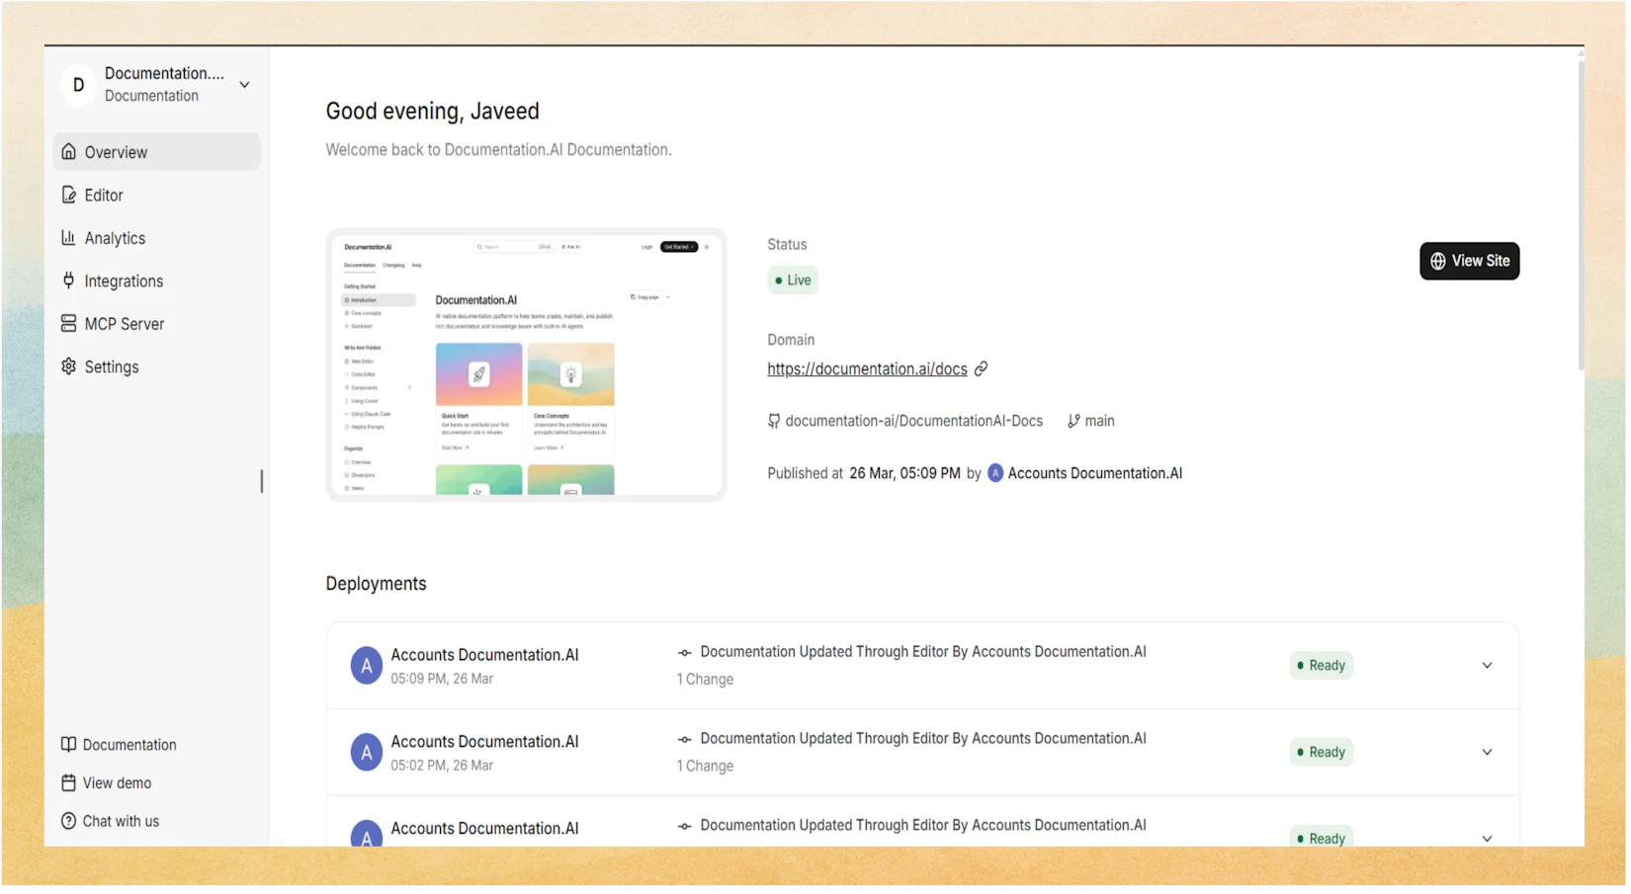Open Settings gear icon
The image size is (1631, 894).
tap(68, 367)
